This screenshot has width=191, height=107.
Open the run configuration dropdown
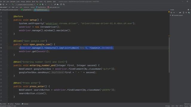pos(25,4)
